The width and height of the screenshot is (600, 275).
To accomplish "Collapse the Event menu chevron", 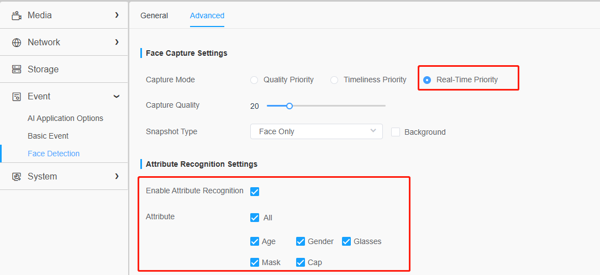I will click(x=117, y=97).
